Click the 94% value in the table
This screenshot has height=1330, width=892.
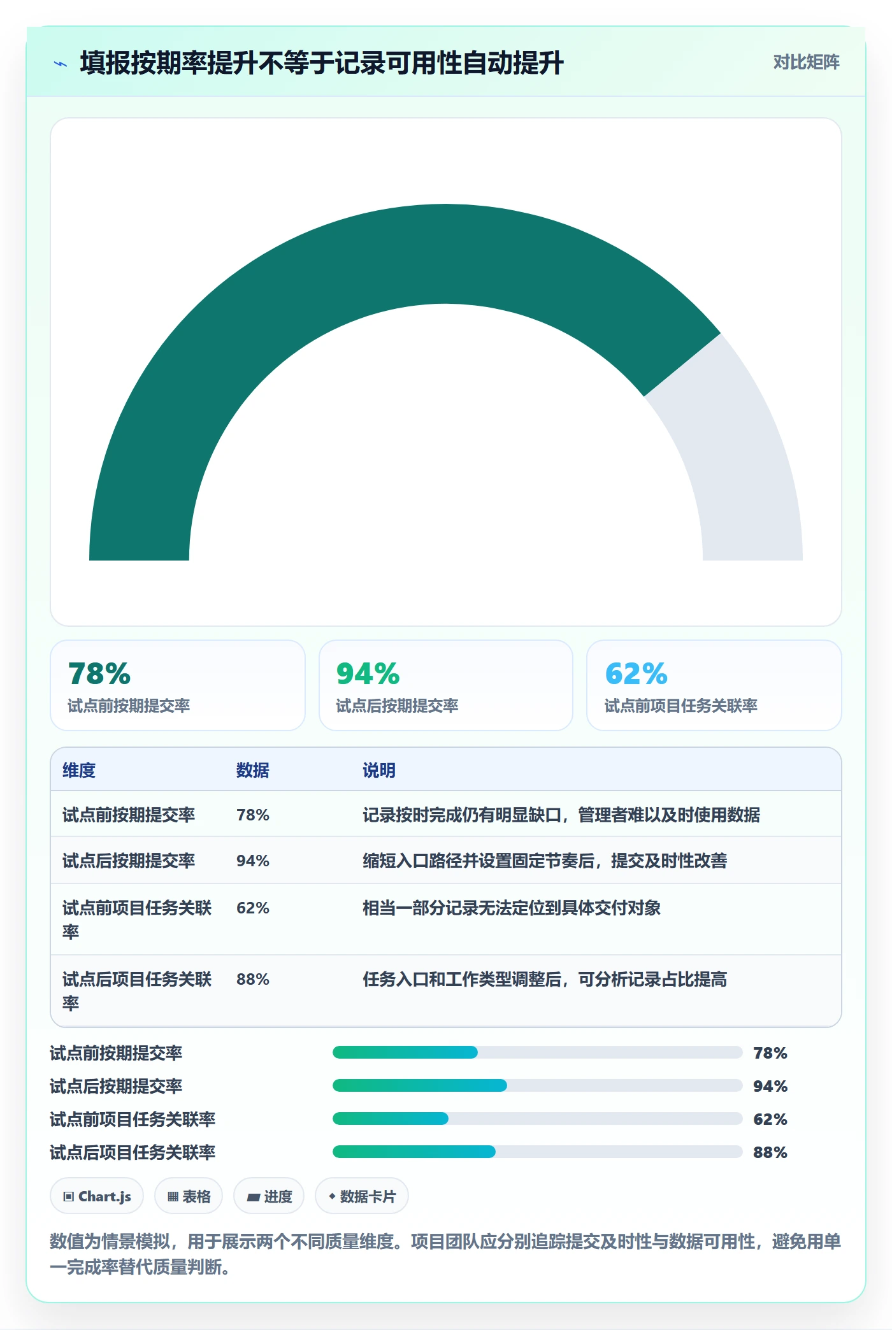click(x=253, y=861)
